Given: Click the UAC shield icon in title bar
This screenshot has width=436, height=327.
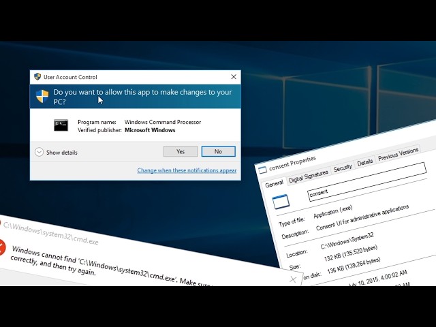Looking at the screenshot, I should (37, 77).
